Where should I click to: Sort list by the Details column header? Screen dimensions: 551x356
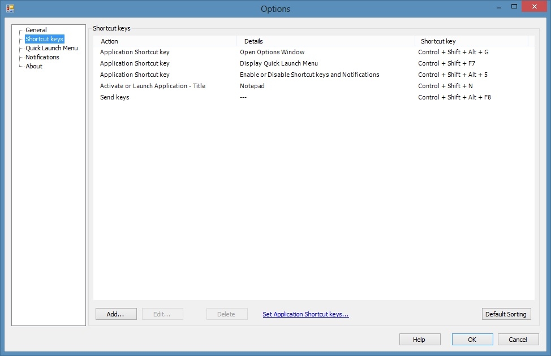pos(326,41)
